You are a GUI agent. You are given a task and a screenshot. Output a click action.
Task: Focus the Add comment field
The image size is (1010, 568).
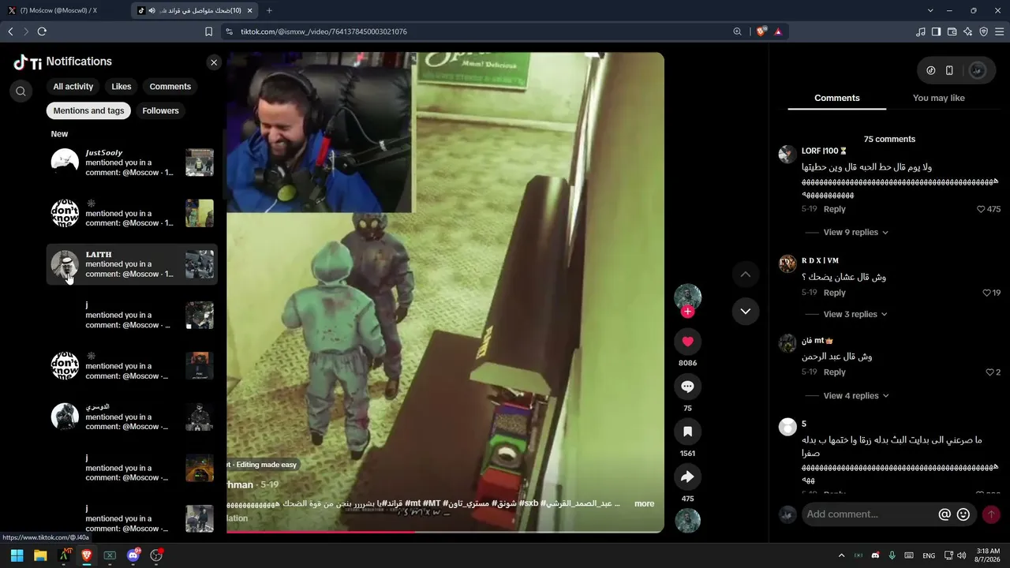click(x=869, y=514)
